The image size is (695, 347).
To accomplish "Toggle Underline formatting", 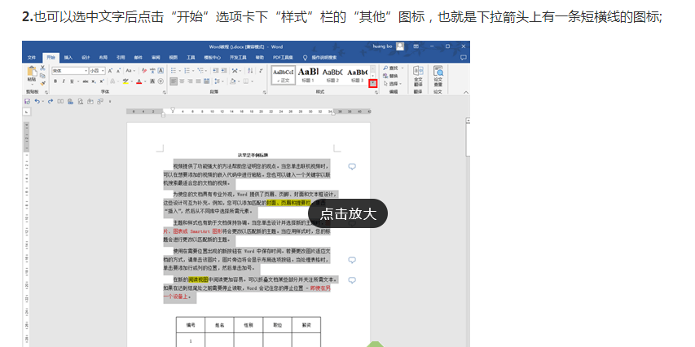I will 72,81.
